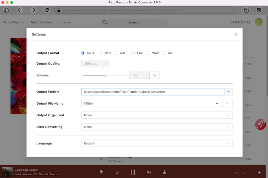
Task: Thumbs down the current song
Action: (102, 172)
